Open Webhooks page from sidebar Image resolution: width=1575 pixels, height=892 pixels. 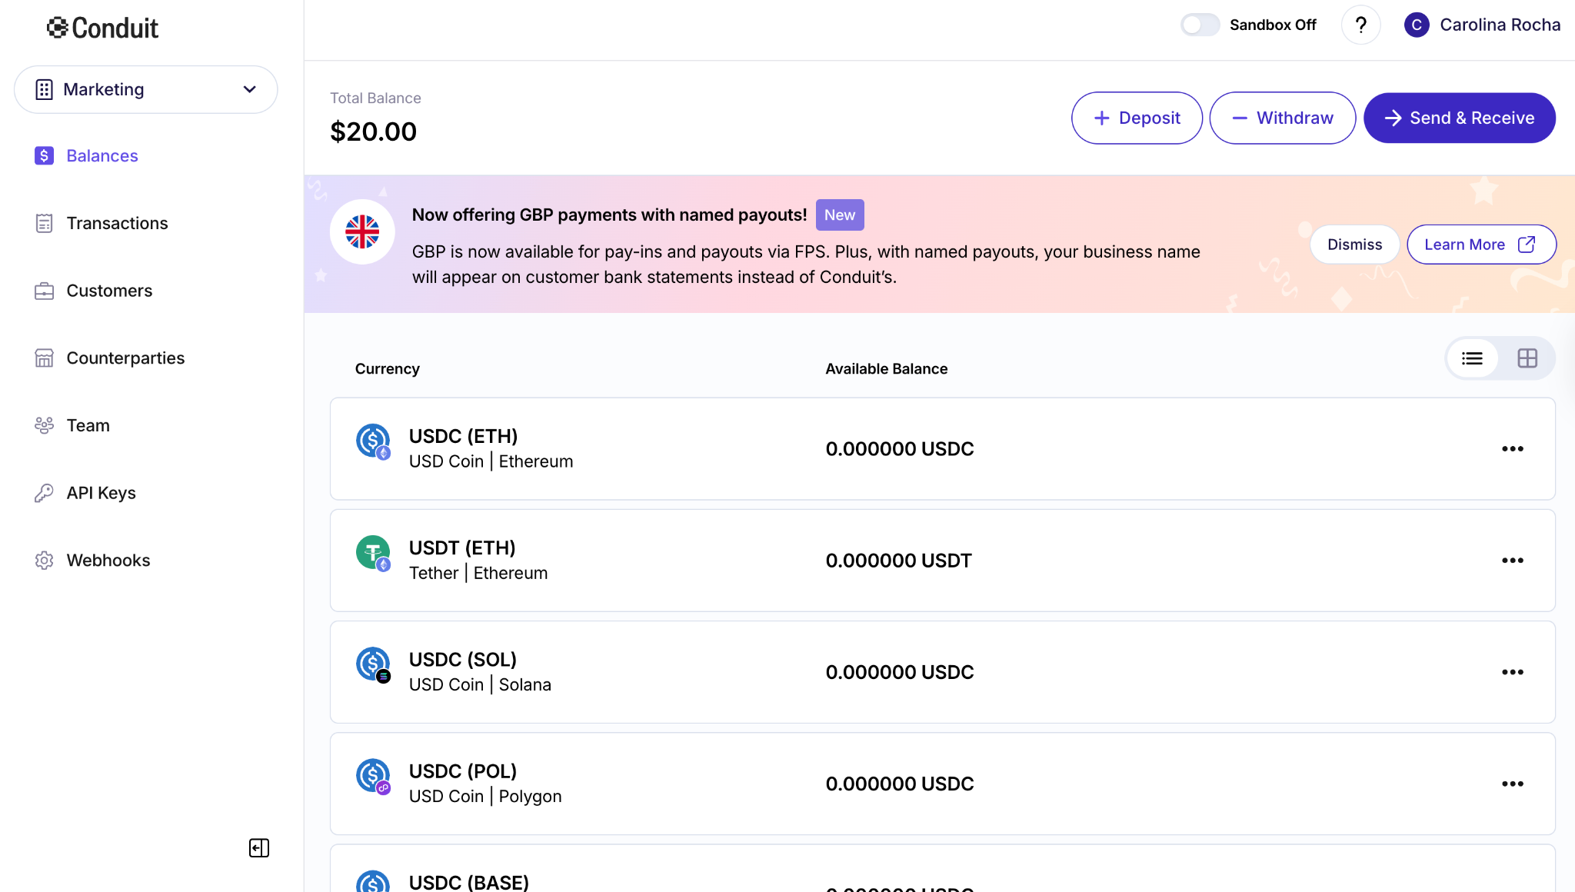click(x=108, y=561)
